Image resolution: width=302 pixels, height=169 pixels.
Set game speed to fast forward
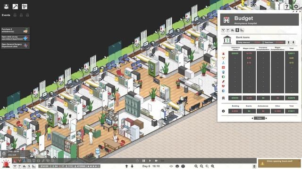tap(156, 161)
